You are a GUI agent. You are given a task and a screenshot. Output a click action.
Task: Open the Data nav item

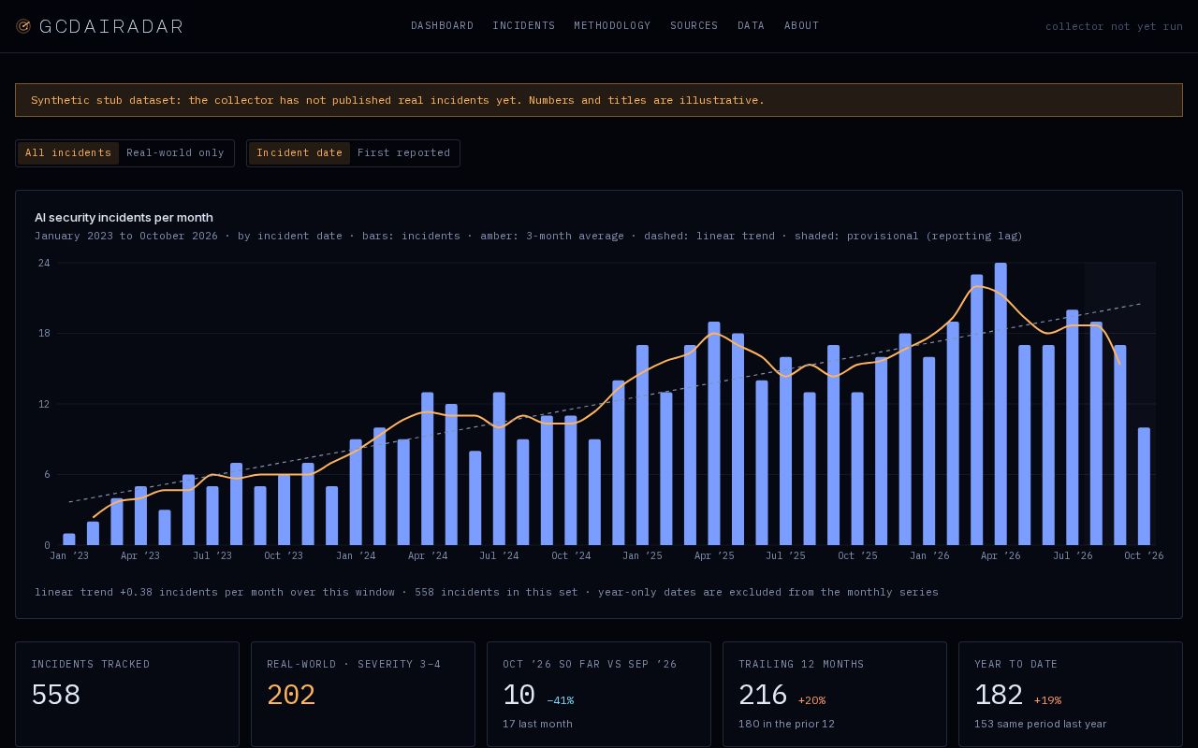(x=751, y=26)
